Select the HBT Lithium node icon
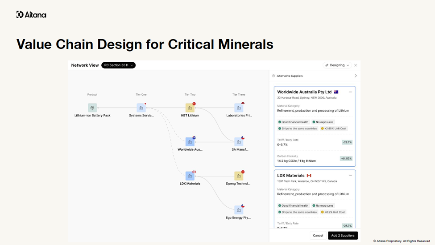Screen dimensions: 435x245 point(190,108)
